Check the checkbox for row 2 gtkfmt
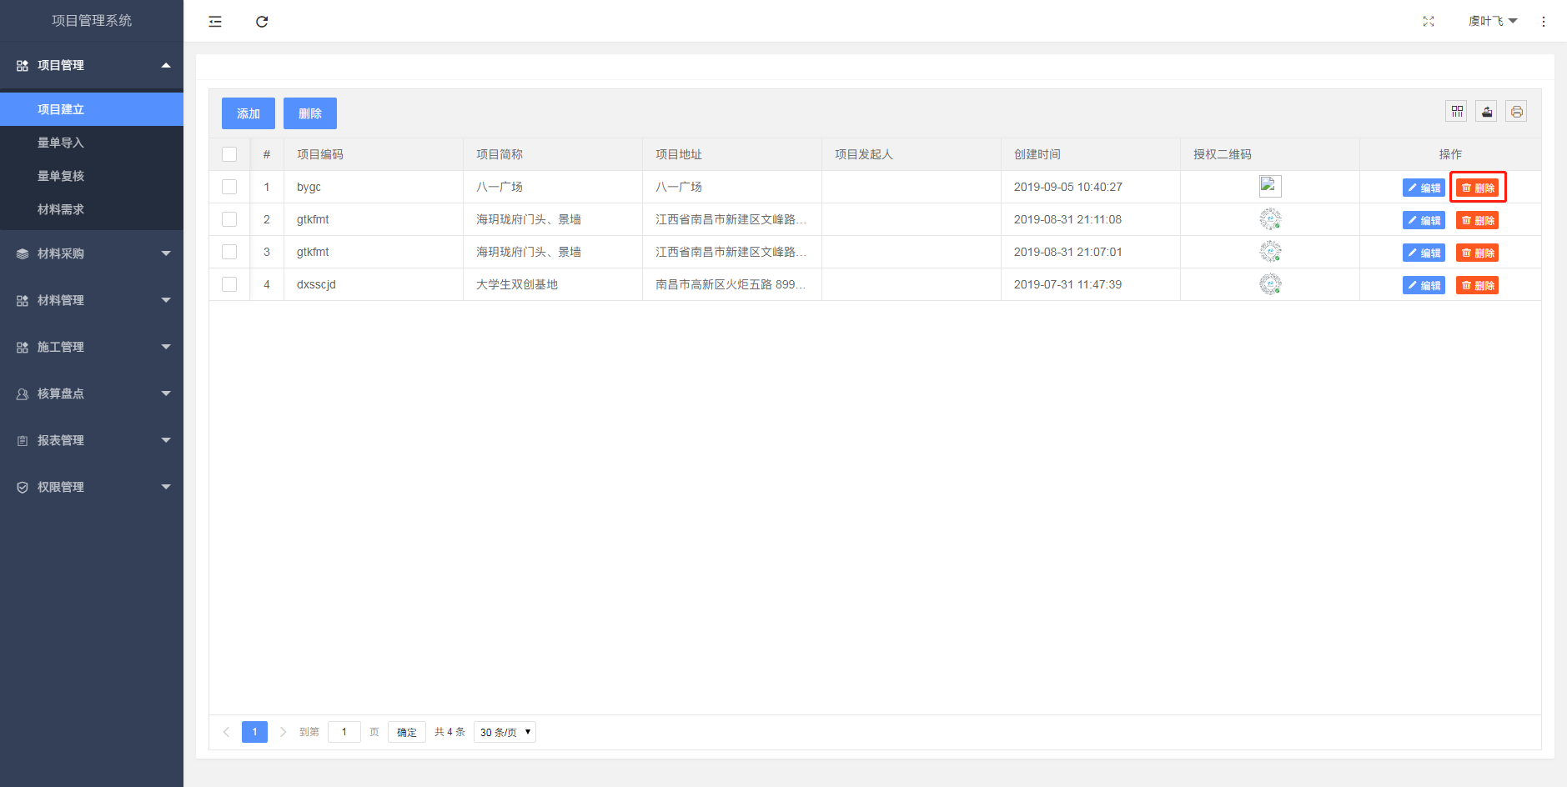The width and height of the screenshot is (1567, 787). pyautogui.click(x=229, y=219)
